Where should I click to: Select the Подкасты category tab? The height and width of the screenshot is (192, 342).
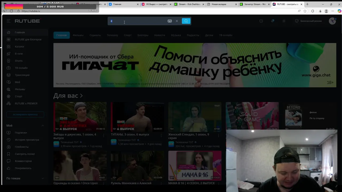[x=193, y=35]
